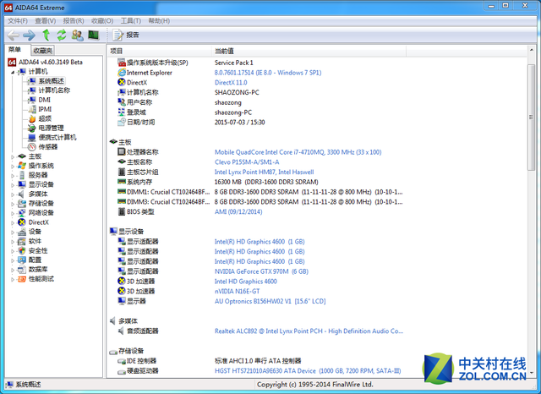Click the 报告 button in toolbar

pyautogui.click(x=126, y=35)
